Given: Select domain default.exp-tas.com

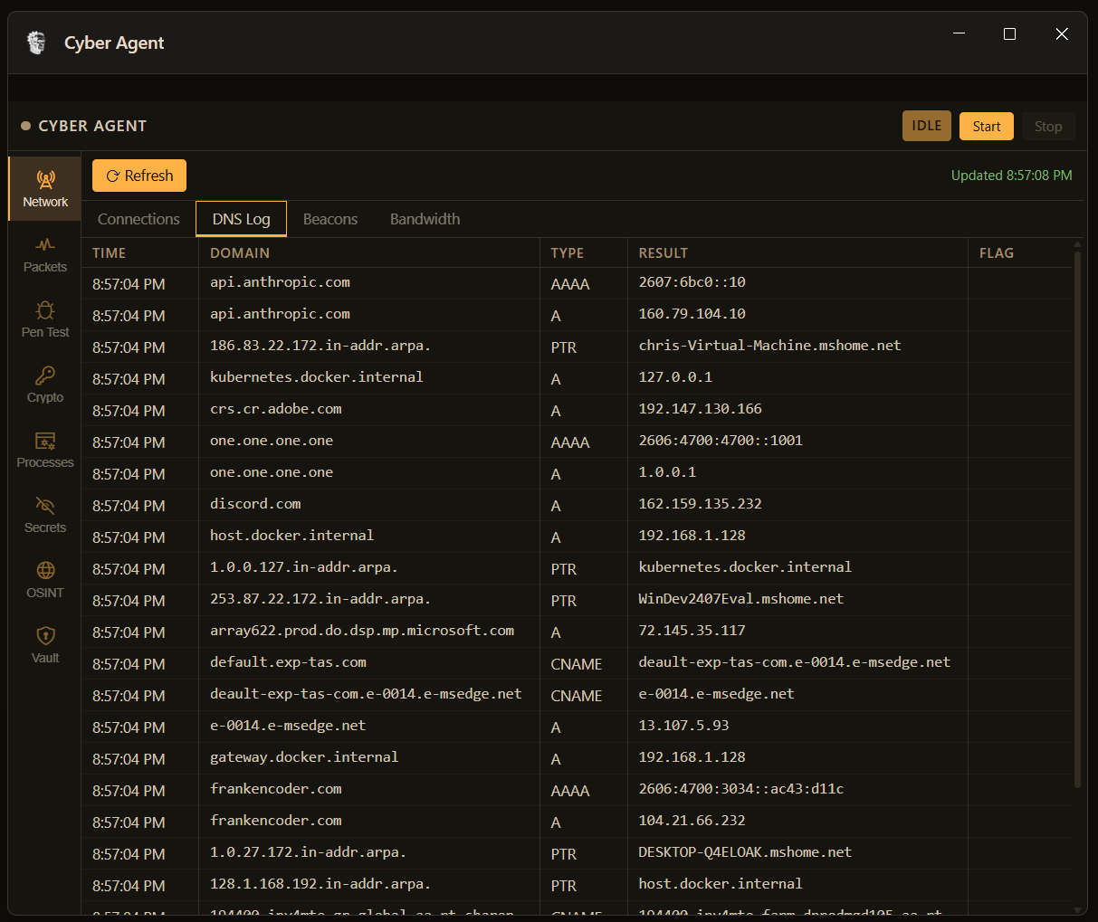Looking at the screenshot, I should click(x=288, y=662).
